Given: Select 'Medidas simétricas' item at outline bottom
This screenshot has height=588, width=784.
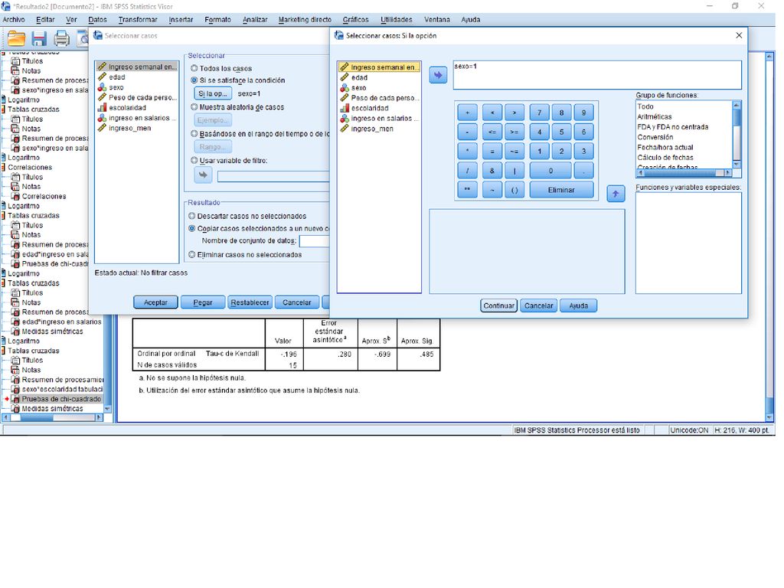Looking at the screenshot, I should [52, 409].
